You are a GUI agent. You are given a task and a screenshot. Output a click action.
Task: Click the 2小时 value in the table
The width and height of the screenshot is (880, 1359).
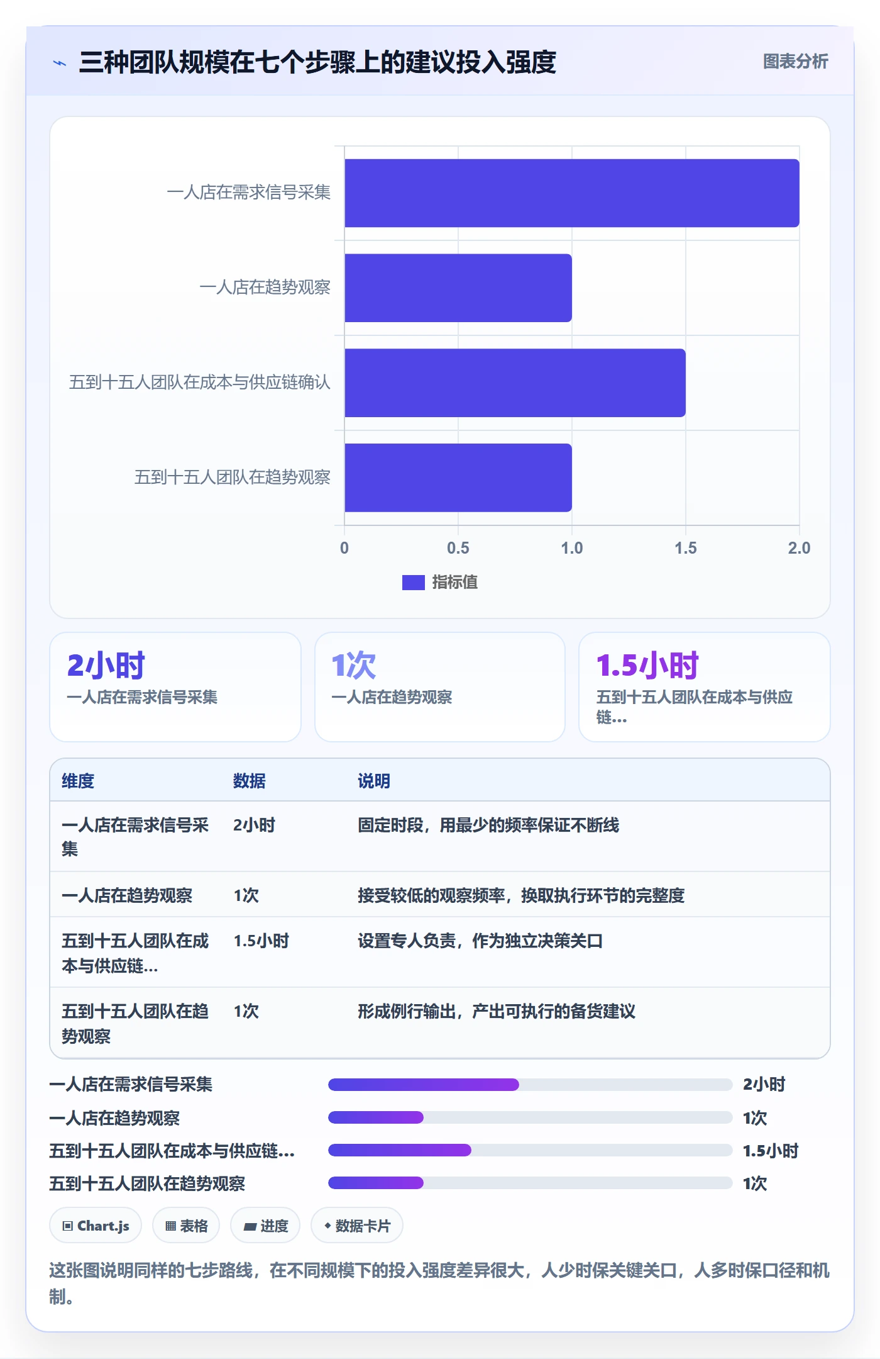pyautogui.click(x=254, y=825)
